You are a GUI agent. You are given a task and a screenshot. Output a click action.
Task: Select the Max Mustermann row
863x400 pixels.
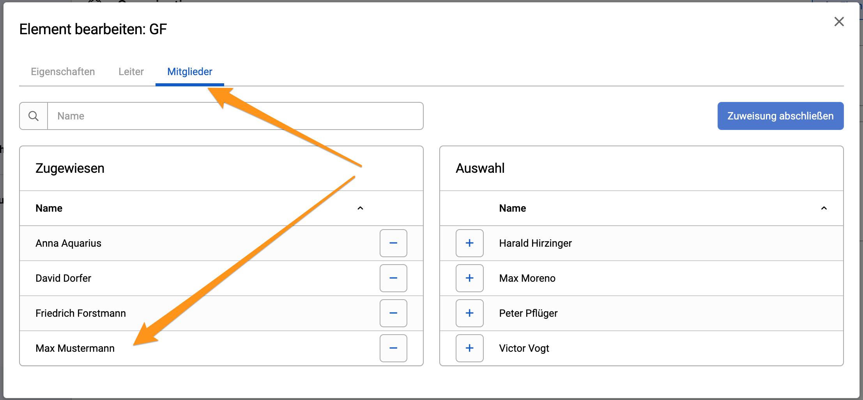(x=221, y=348)
